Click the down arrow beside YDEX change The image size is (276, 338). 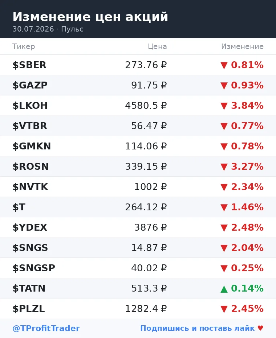[x=224, y=228]
